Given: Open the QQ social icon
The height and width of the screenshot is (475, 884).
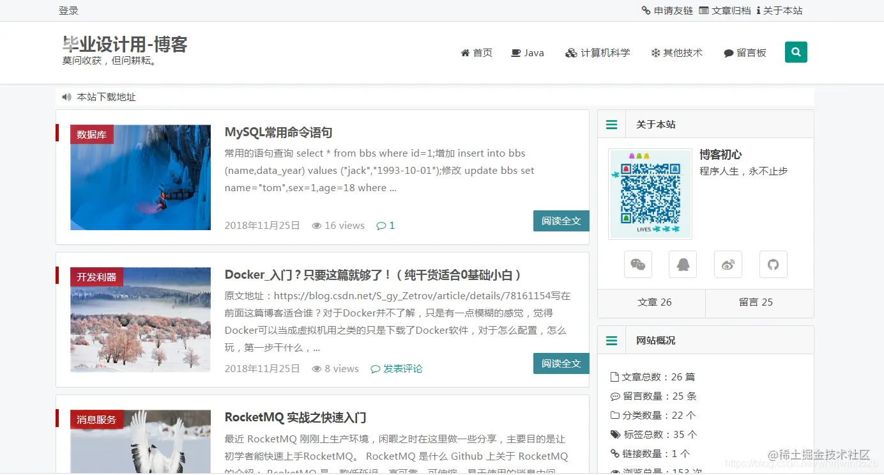Looking at the screenshot, I should (683, 264).
